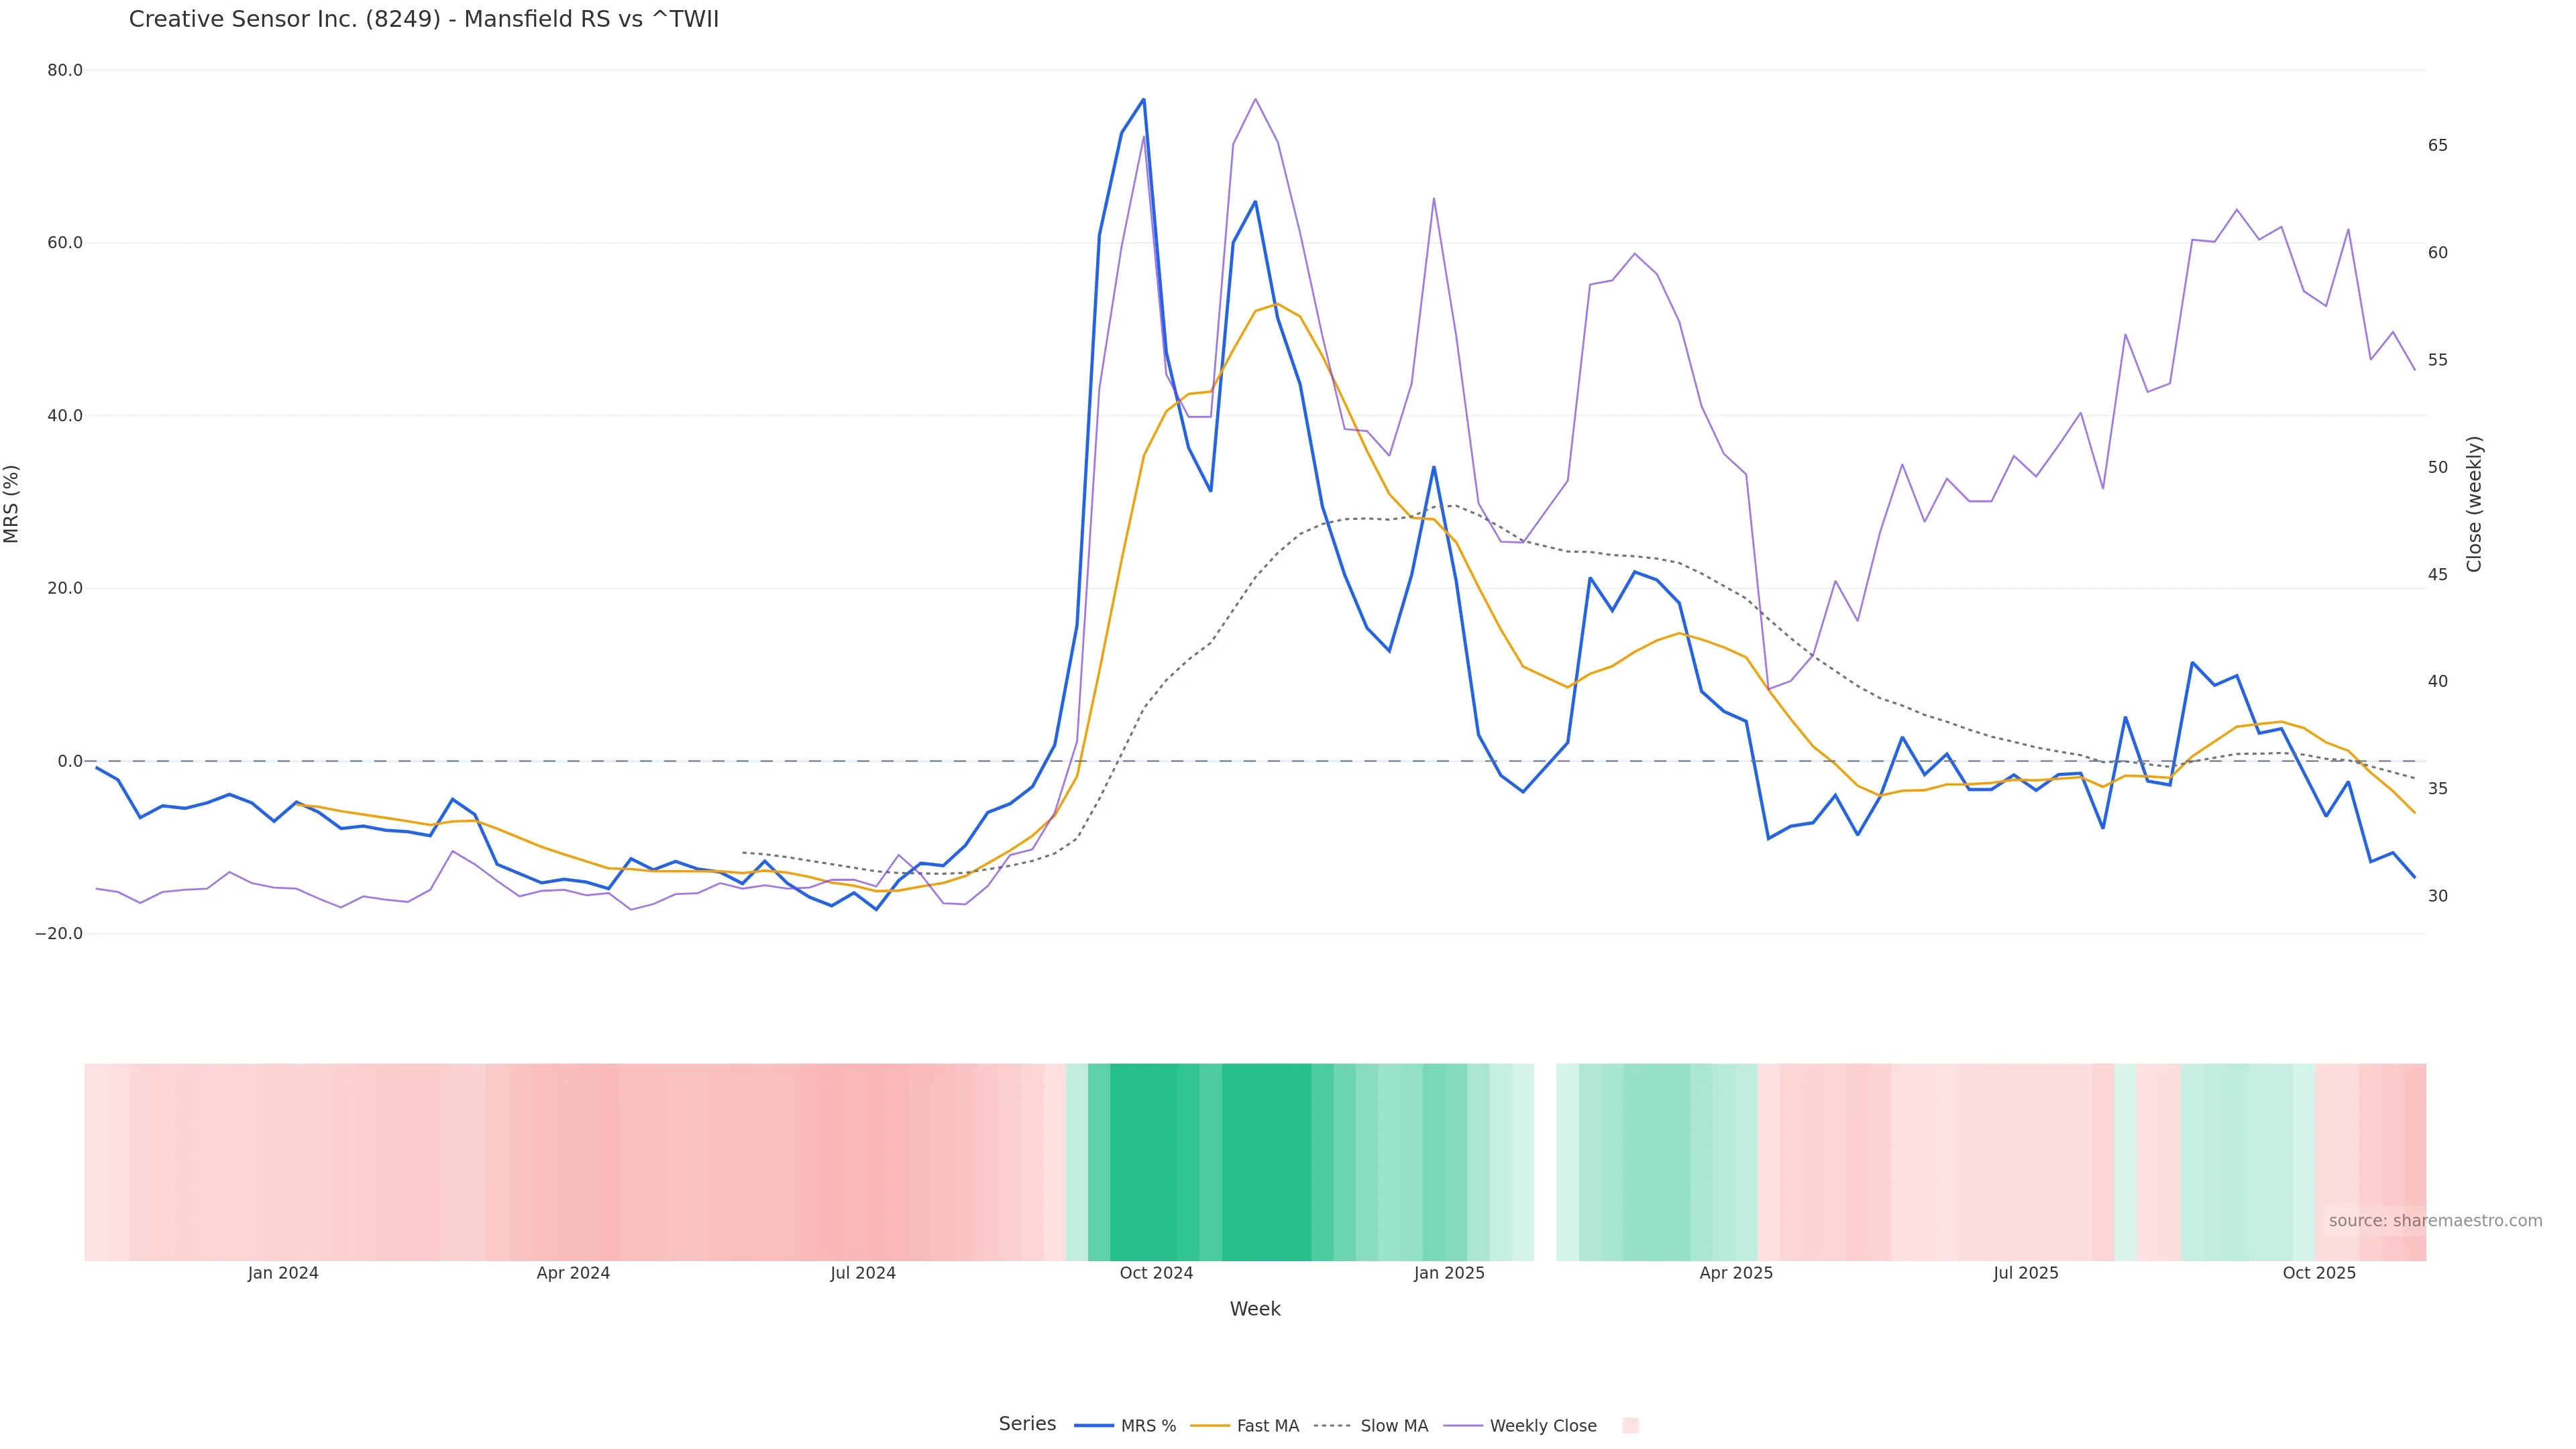Click the 80.0 tick on MRS axis
This screenshot has height=1449, width=2576.
pyautogui.click(x=64, y=71)
